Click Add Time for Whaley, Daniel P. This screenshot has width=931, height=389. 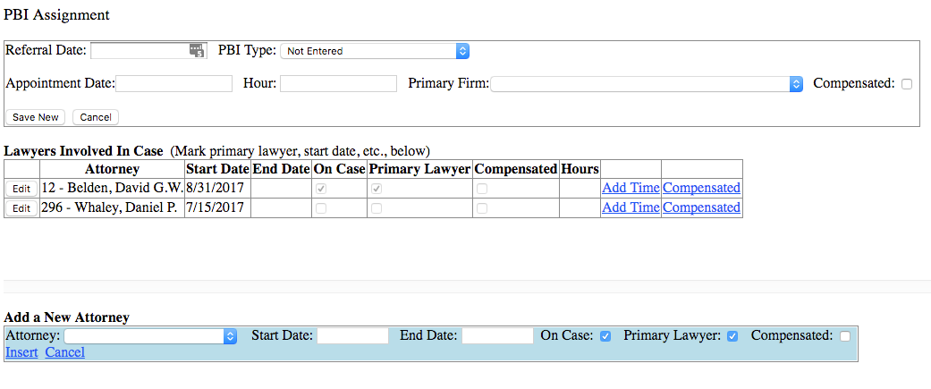[x=631, y=207]
